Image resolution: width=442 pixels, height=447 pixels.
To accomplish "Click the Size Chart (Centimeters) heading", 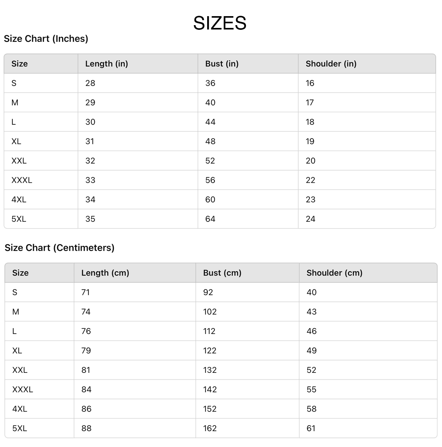I will pos(60,248).
